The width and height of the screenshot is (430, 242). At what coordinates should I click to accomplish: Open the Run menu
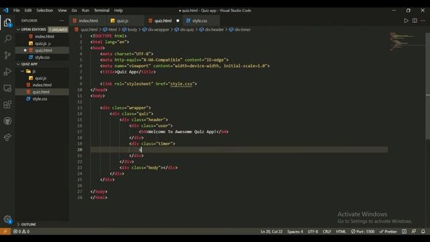tap(85, 11)
